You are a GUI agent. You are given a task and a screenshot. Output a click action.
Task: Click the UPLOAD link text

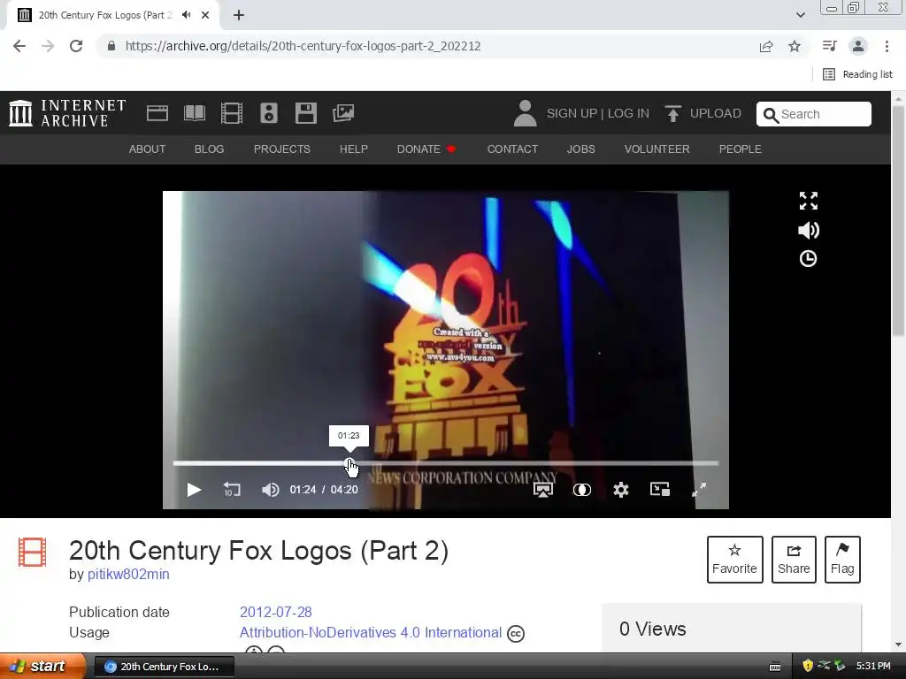coord(715,113)
